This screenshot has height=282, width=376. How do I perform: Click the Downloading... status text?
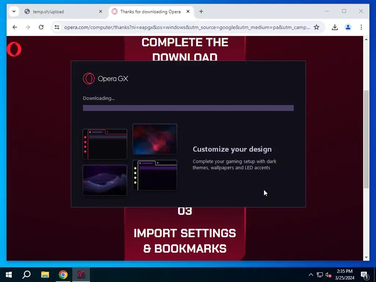98,98
